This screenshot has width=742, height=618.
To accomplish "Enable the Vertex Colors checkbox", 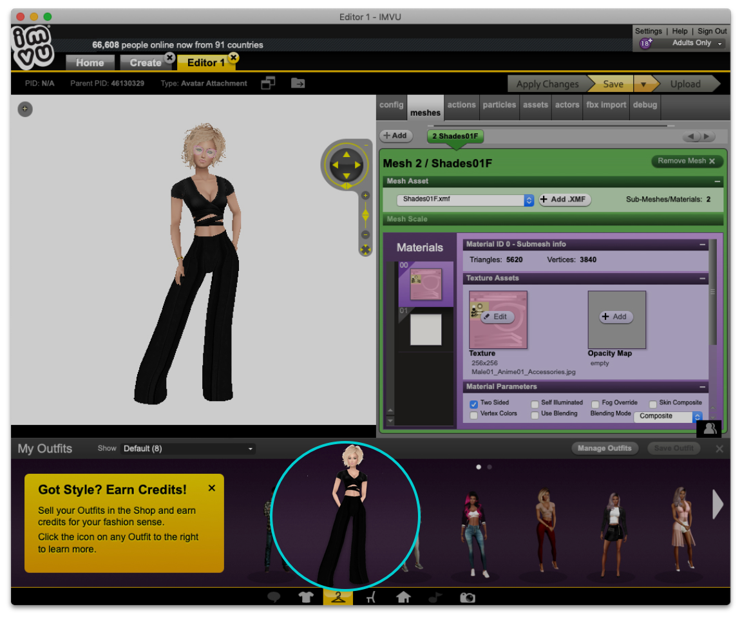I will coord(473,415).
